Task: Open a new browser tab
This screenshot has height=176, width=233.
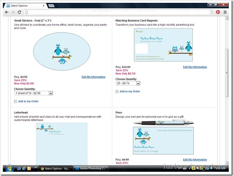Action: 51,6
